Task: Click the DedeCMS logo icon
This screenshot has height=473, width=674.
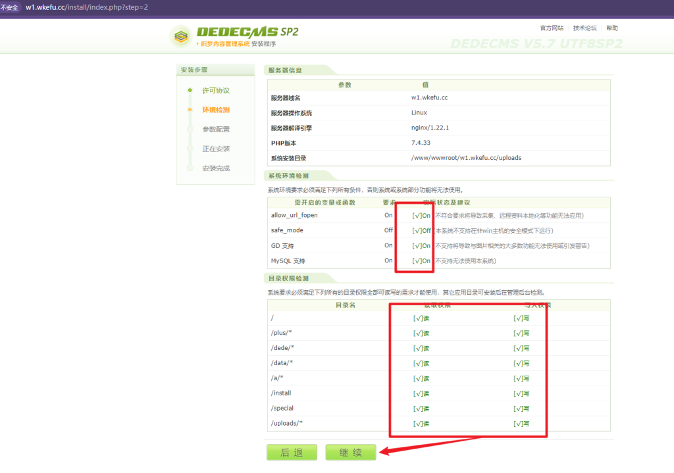Action: (x=181, y=37)
